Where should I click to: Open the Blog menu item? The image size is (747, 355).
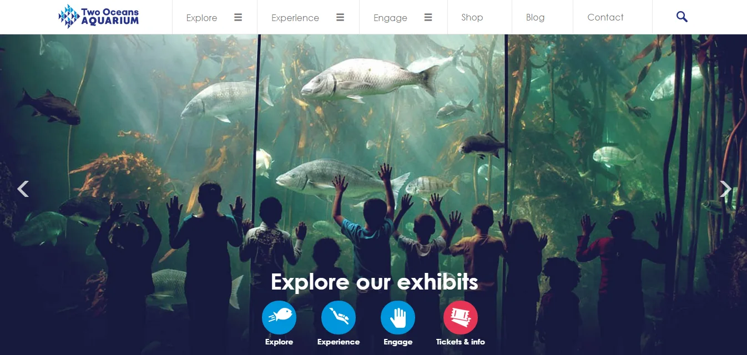click(536, 17)
